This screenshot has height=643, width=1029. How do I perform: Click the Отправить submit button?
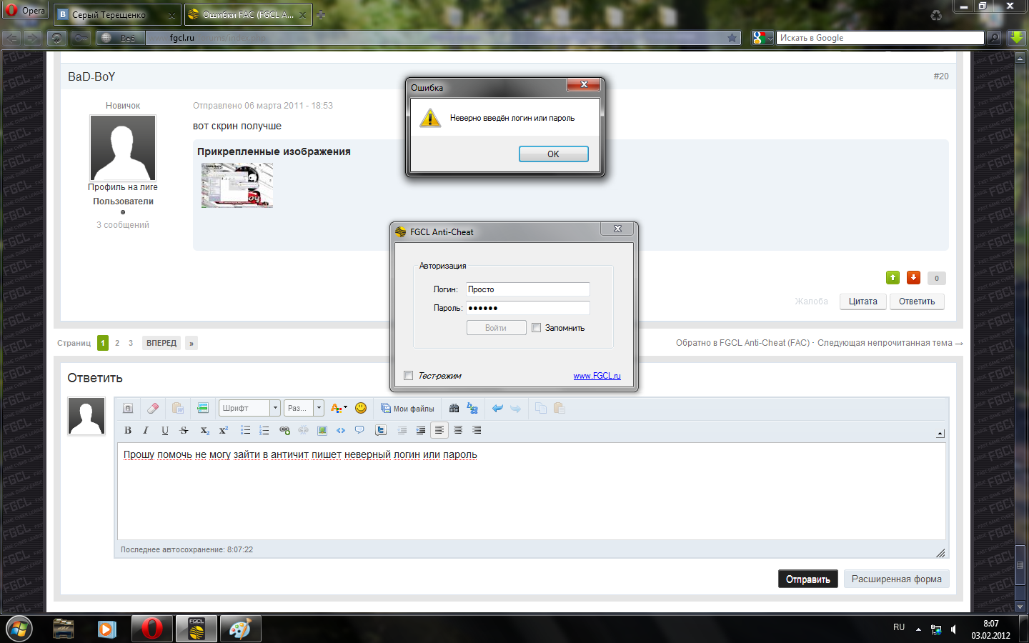[x=807, y=579]
